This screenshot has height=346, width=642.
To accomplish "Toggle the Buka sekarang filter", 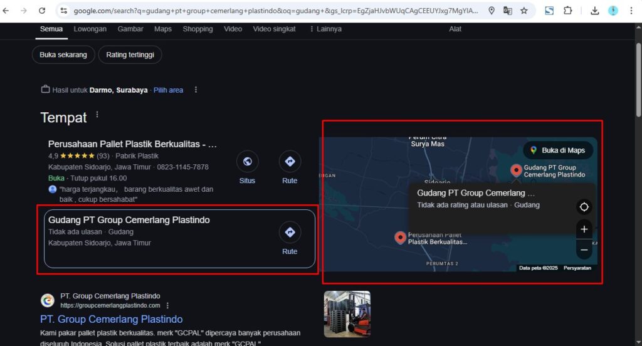I will (x=63, y=55).
